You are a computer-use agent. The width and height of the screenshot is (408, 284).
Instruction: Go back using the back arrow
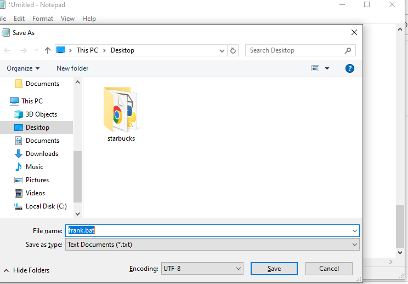tap(7, 50)
